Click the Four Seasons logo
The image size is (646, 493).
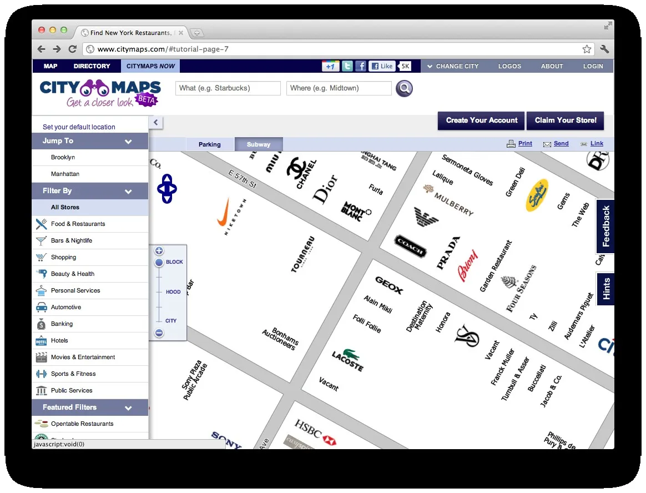pyautogui.click(x=519, y=288)
